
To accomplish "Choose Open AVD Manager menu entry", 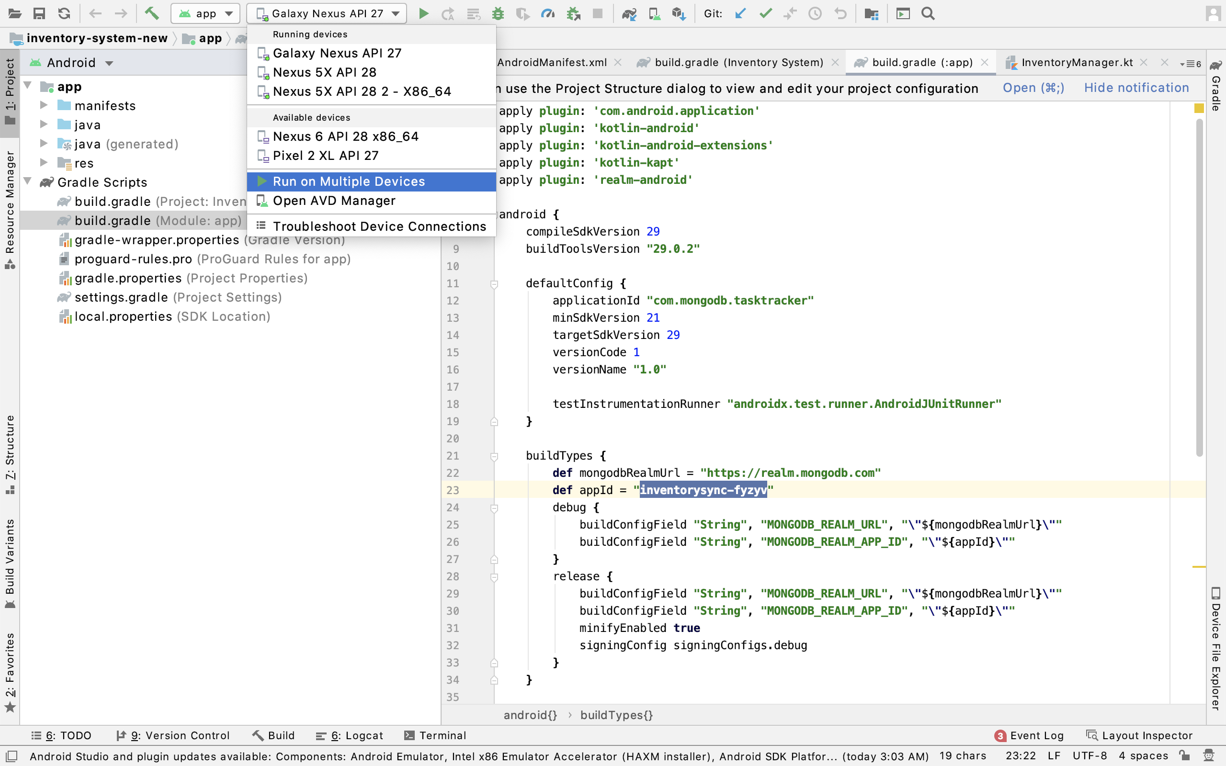I will pos(371,201).
